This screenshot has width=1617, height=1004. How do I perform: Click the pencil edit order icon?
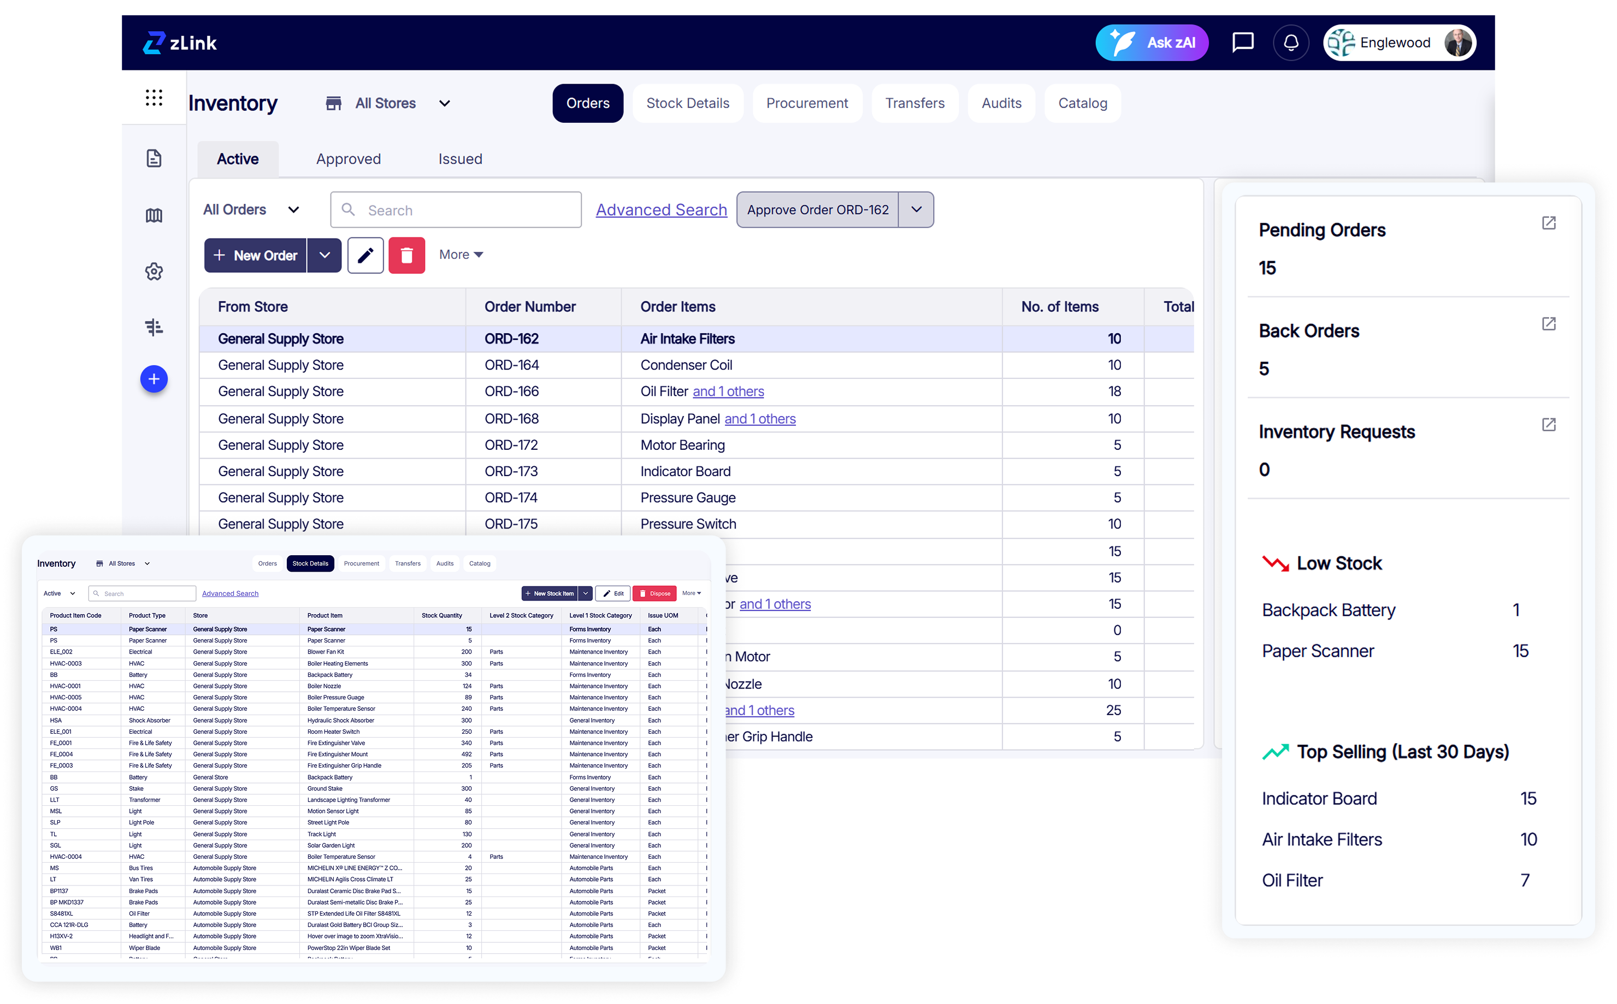click(x=365, y=255)
